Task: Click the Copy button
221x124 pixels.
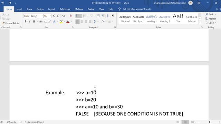Action: (7, 19)
